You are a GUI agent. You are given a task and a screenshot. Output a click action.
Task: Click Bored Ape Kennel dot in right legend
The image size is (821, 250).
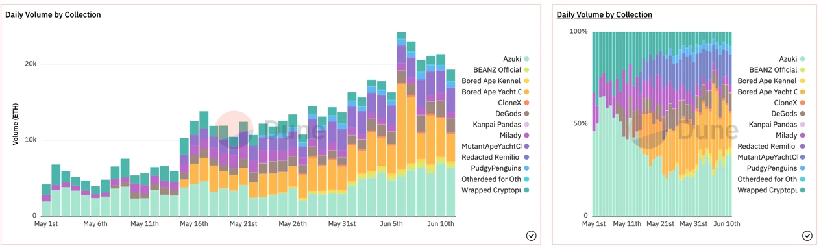803,81
